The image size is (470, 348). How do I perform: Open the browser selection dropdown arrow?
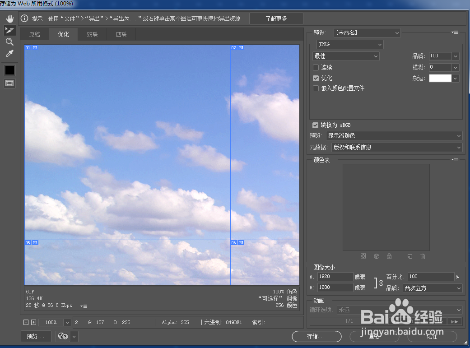[74, 336]
